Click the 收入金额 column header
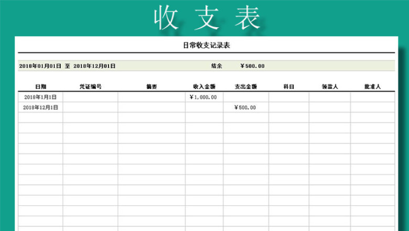409x231 pixels. click(204, 87)
